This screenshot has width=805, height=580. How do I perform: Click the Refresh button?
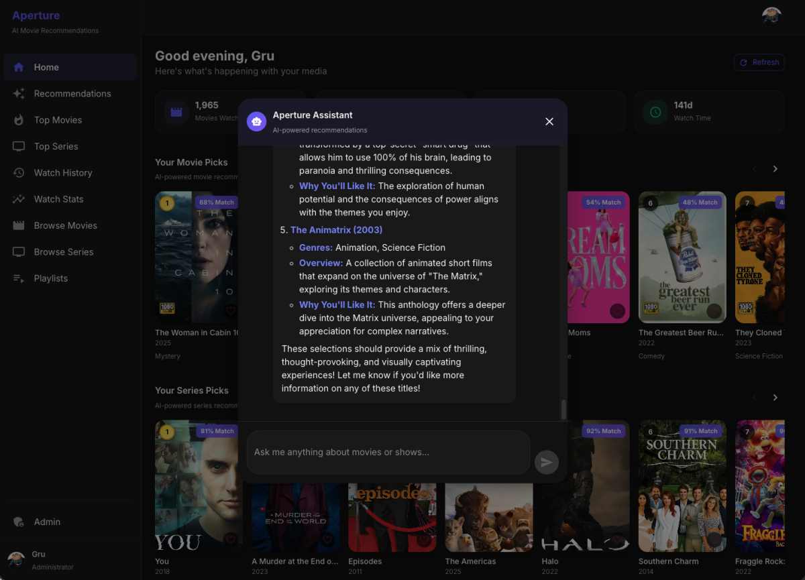[759, 62]
